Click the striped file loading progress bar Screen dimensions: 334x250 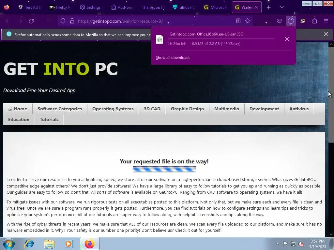(164, 169)
